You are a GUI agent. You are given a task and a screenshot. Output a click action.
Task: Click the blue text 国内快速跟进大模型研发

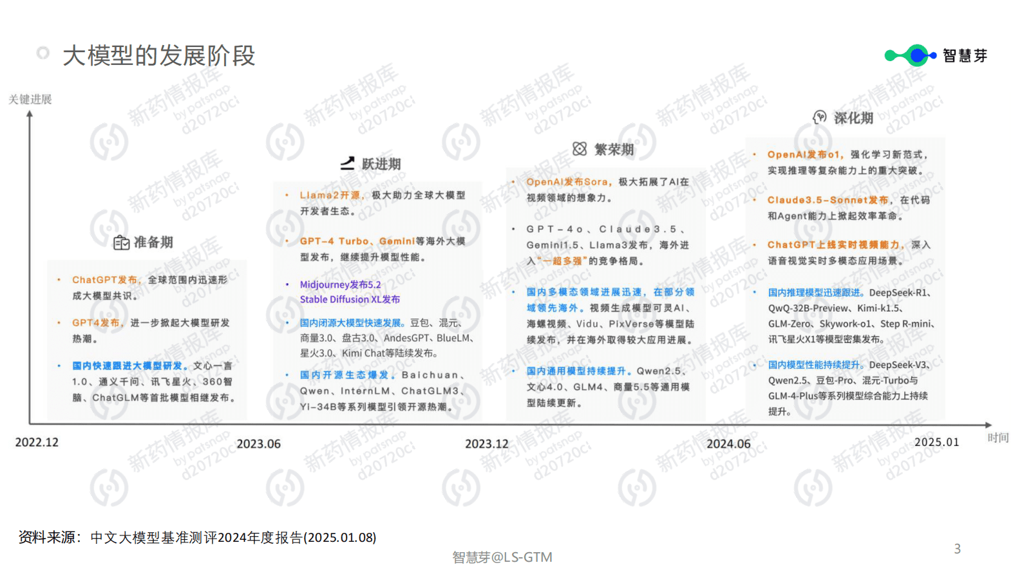129,366
